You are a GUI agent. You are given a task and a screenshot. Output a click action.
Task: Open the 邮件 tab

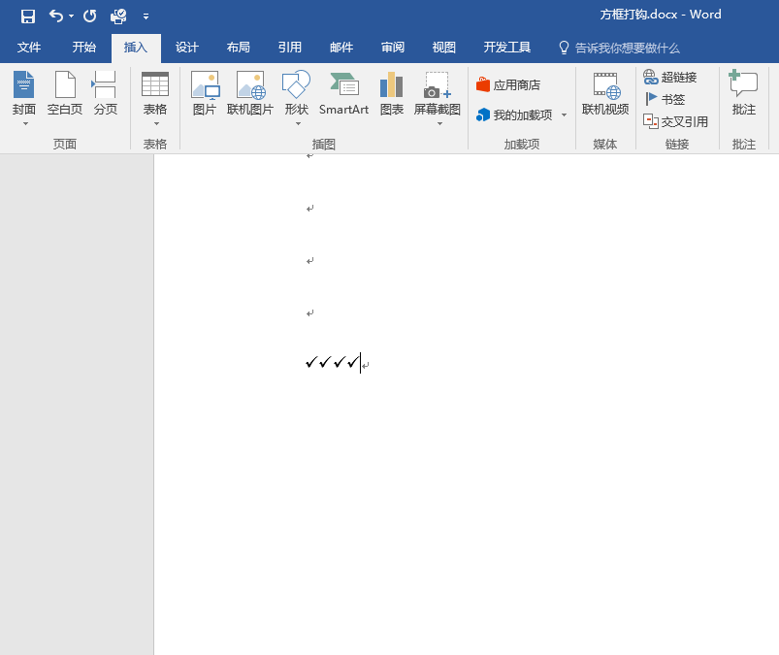341,48
